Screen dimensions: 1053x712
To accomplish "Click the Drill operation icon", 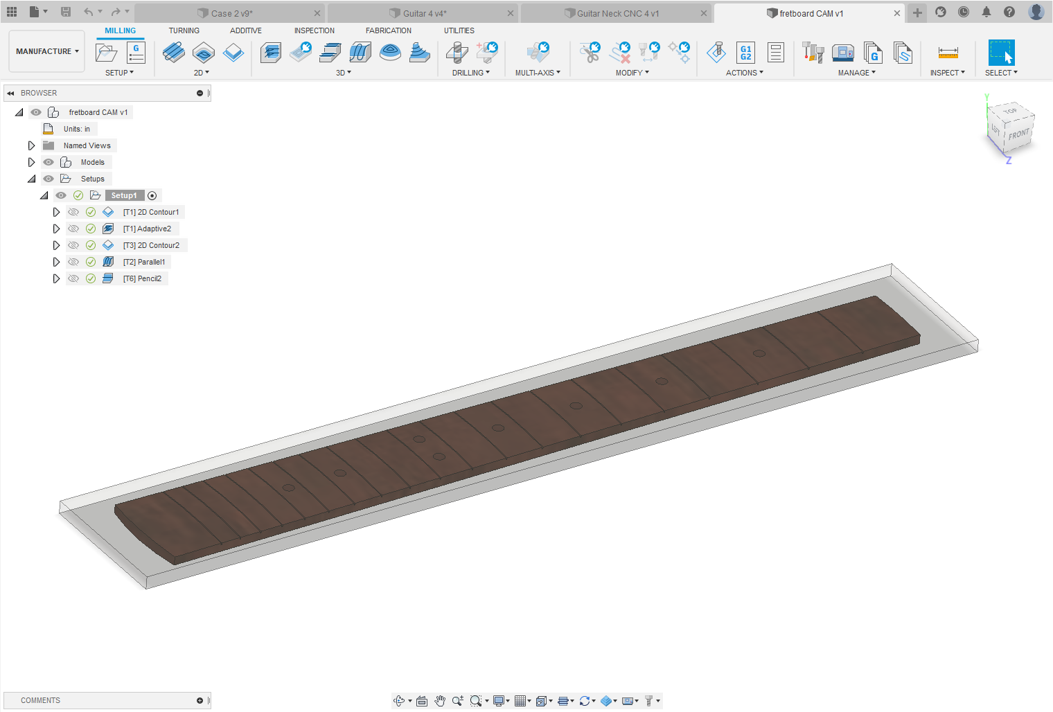I will click(457, 53).
